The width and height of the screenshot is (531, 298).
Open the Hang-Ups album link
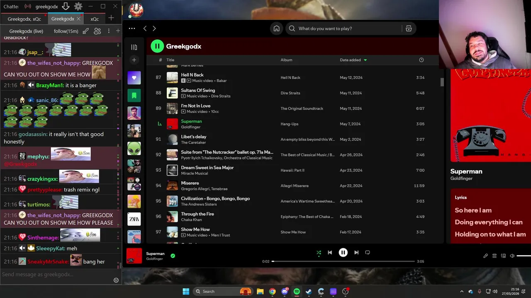(x=290, y=124)
